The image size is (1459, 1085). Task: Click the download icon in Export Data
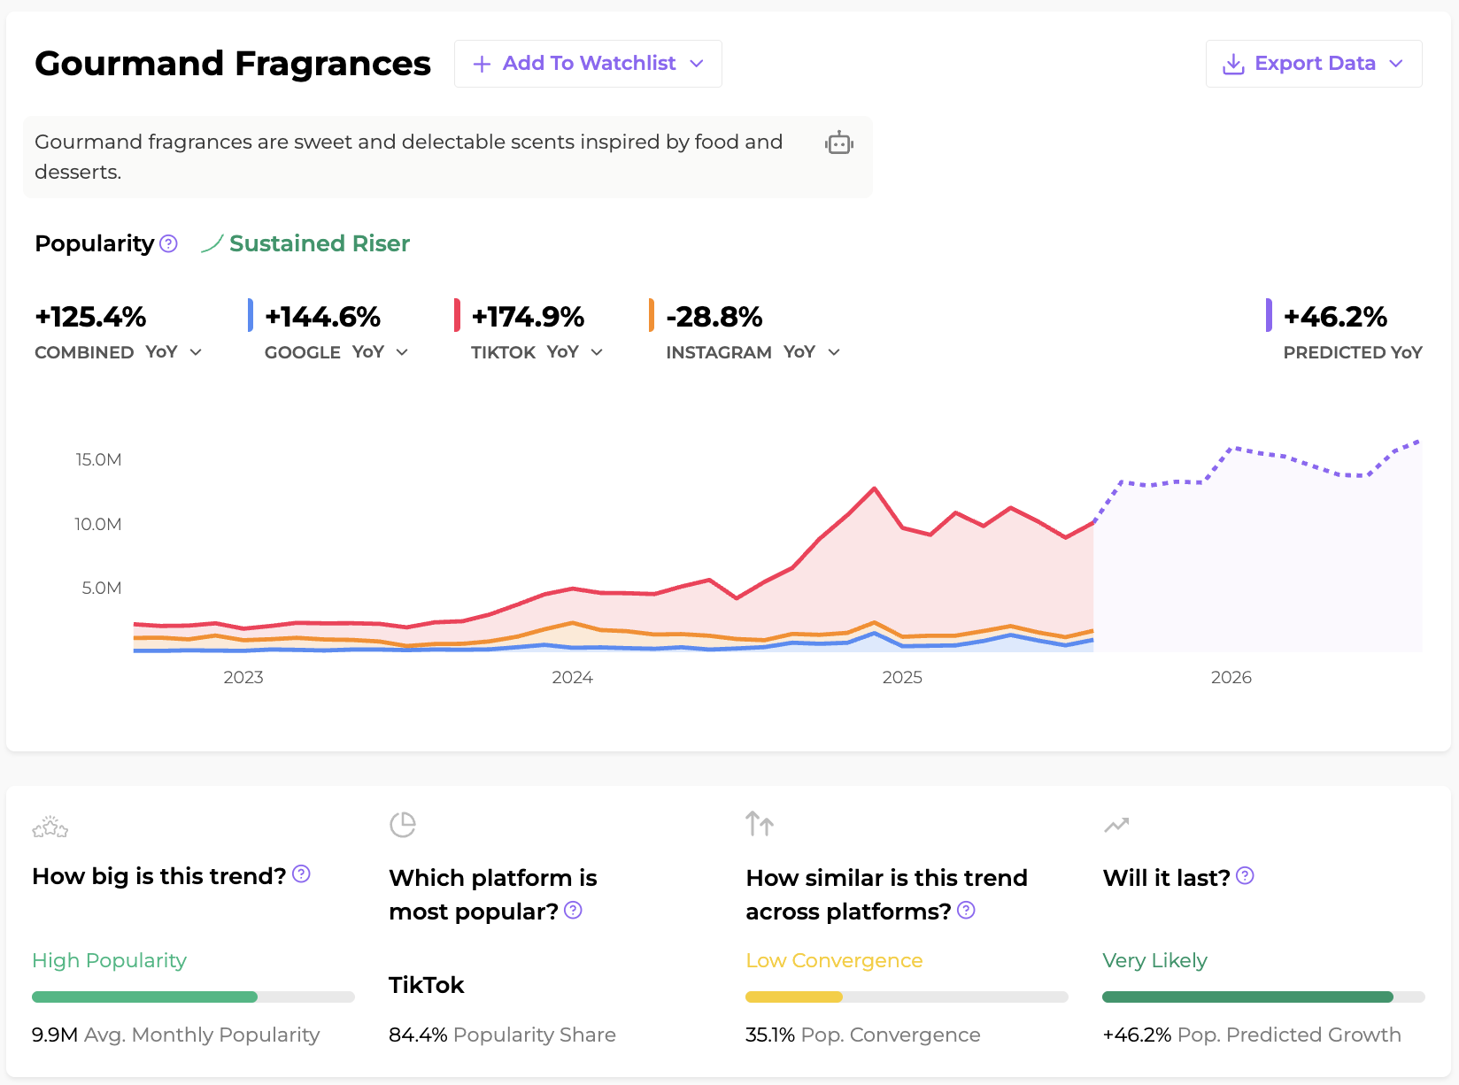[1232, 64]
